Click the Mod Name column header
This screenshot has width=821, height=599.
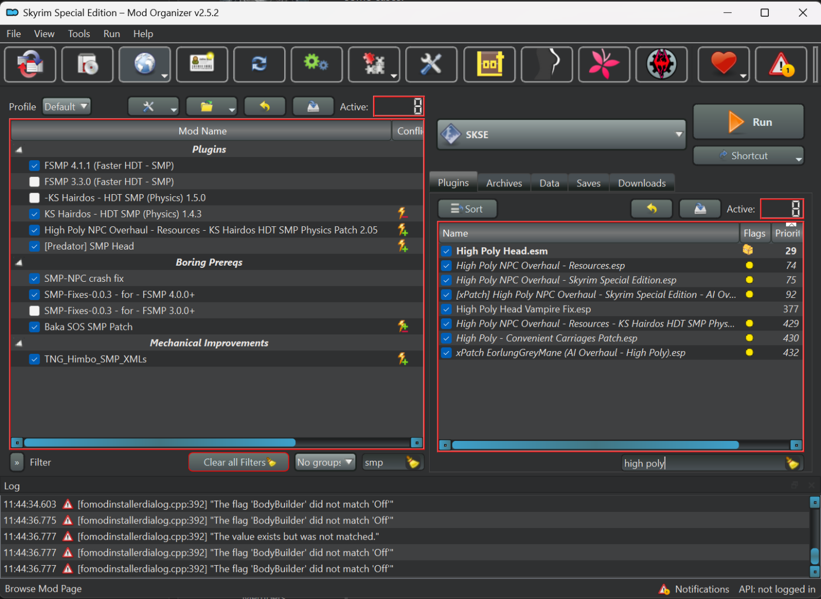pos(202,131)
